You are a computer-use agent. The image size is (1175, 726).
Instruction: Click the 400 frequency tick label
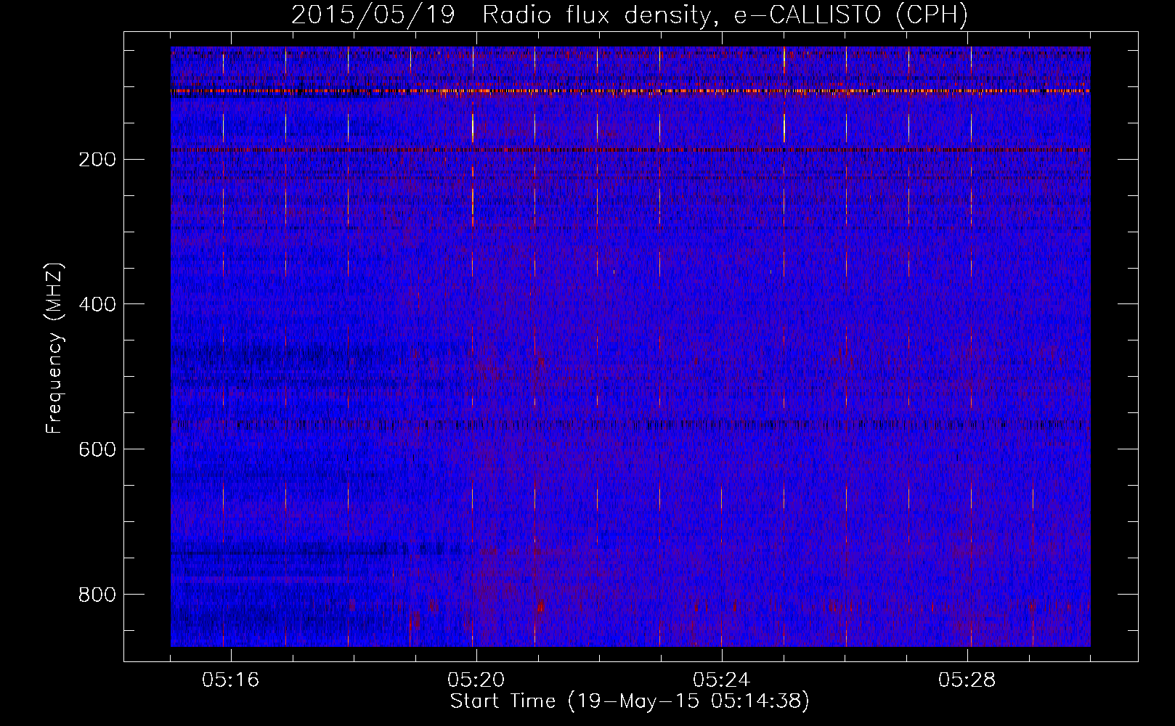pos(97,305)
